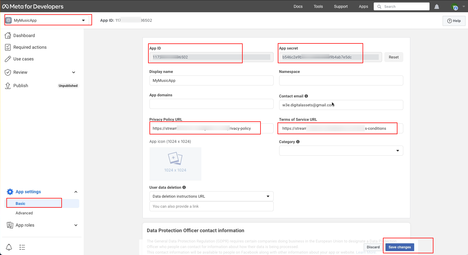Click the Discard button
This screenshot has height=255, width=468.
[373, 247]
